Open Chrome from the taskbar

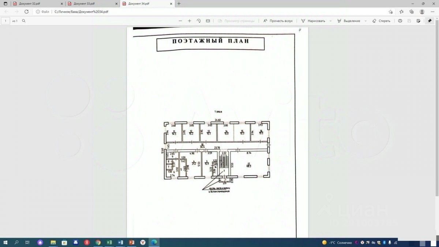pyautogui.click(x=98, y=242)
